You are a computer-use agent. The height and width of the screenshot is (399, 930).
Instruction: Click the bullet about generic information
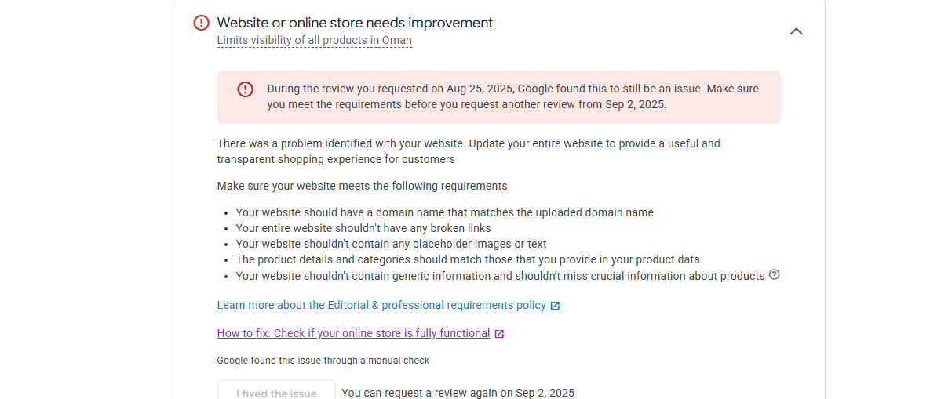click(501, 276)
